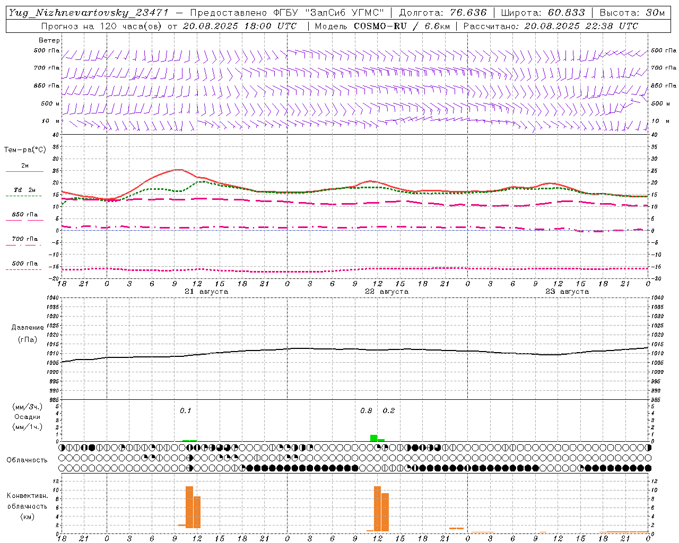Screen dimensions: 679x543
Task: Click the '0.8' precipitation value
Action: coord(366,411)
